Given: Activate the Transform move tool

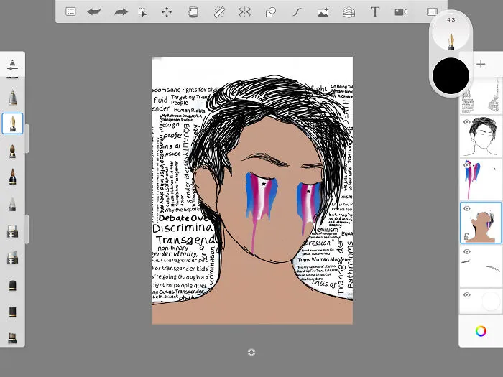Looking at the screenshot, I should tap(167, 12).
